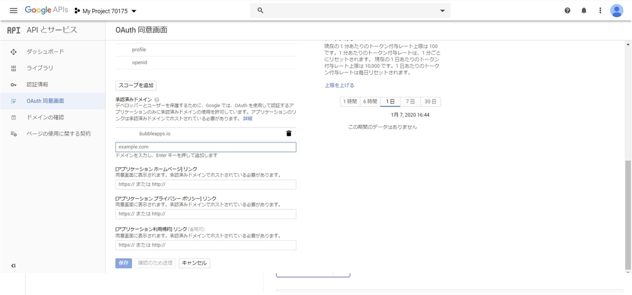This screenshot has width=632, height=295.
Task: Click the ドメインの確認 checkbox icon
Action: click(x=14, y=117)
